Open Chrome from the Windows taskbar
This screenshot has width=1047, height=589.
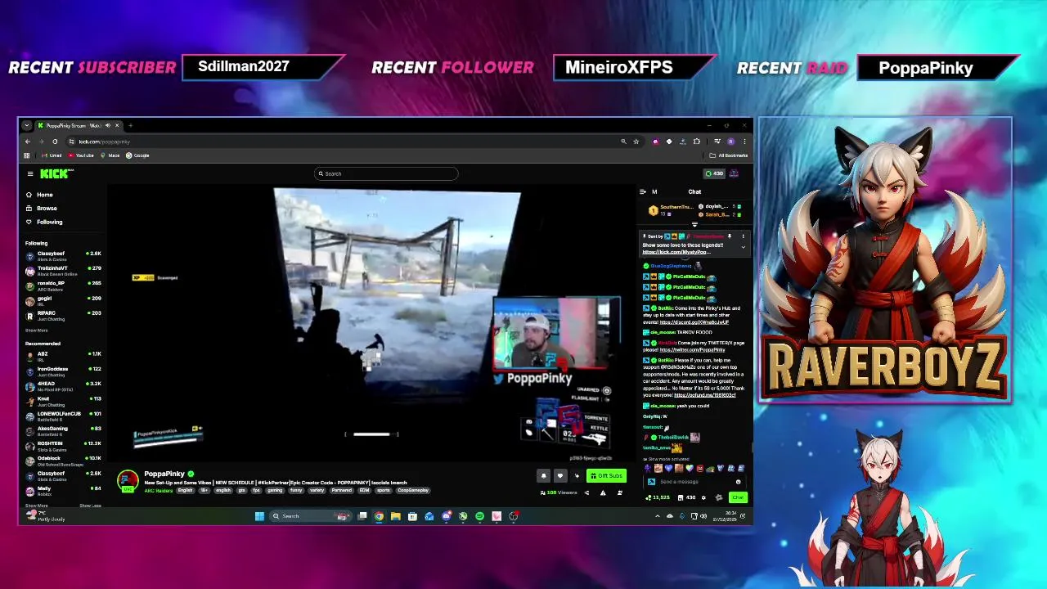pyautogui.click(x=379, y=516)
